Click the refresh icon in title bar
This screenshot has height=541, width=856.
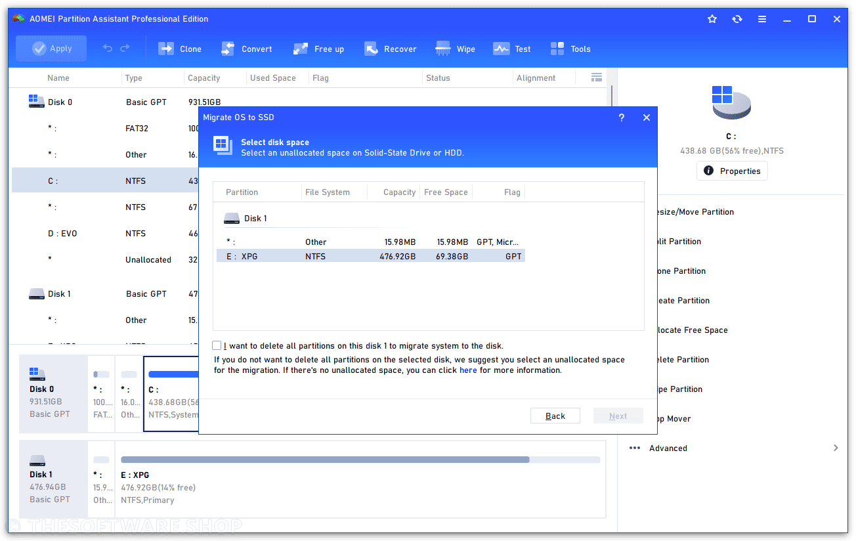pos(737,19)
